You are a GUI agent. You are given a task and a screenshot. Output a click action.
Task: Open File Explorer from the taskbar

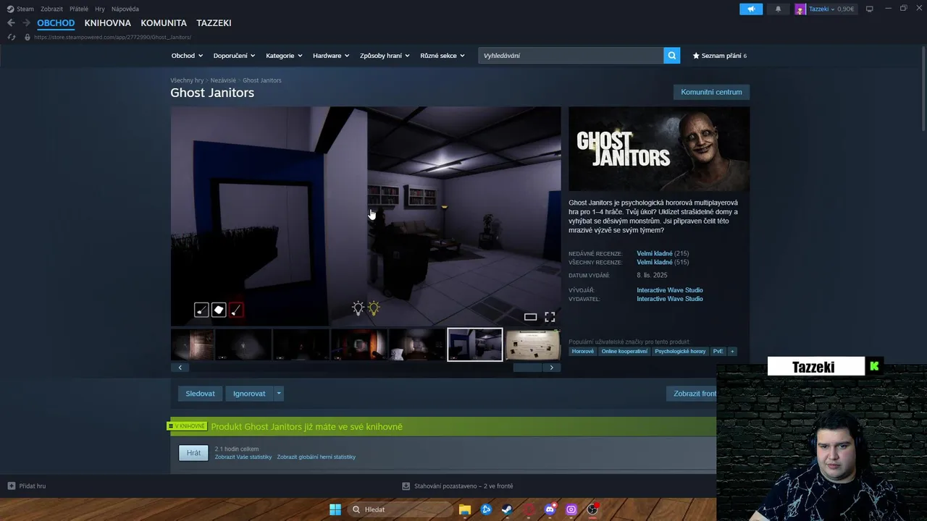465,509
